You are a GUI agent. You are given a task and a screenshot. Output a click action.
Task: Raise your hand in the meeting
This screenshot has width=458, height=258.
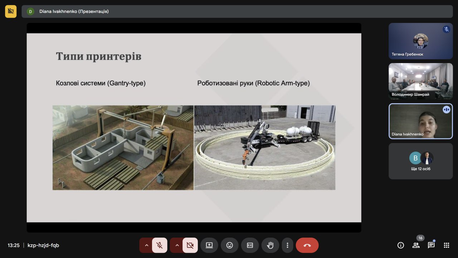(270, 245)
